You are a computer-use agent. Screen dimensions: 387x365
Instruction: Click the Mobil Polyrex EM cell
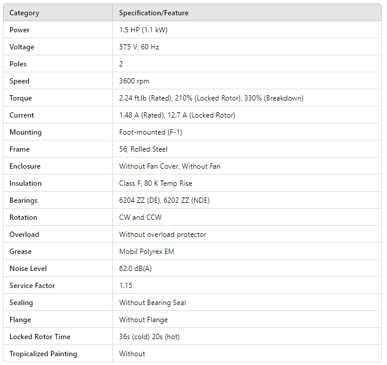tap(146, 252)
